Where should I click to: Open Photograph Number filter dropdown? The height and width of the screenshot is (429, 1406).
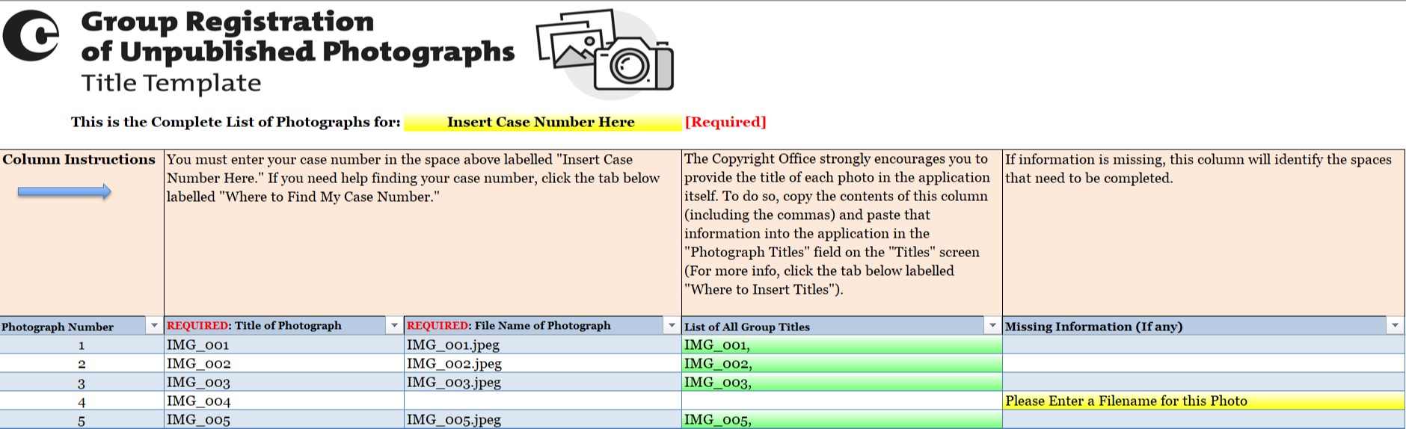154,326
